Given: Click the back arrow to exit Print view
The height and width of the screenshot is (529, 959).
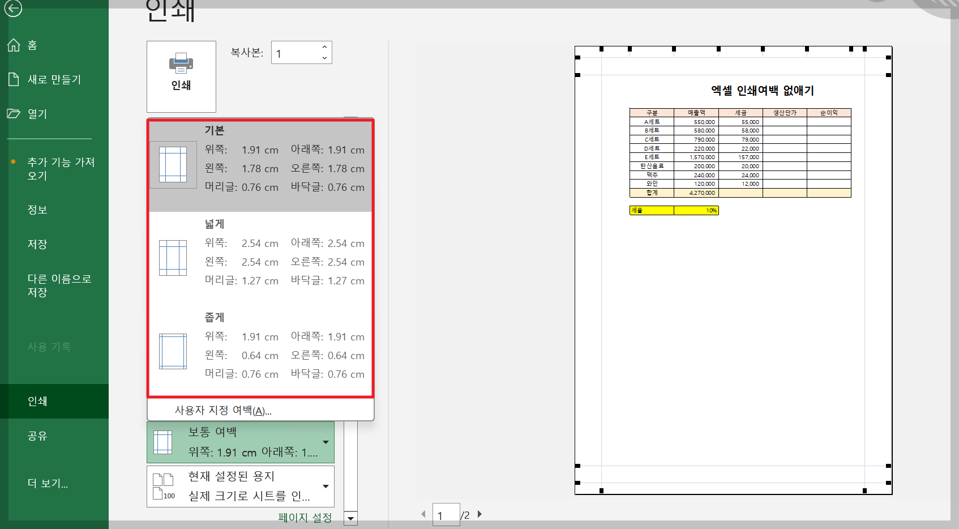Looking at the screenshot, I should tap(12, 9).
